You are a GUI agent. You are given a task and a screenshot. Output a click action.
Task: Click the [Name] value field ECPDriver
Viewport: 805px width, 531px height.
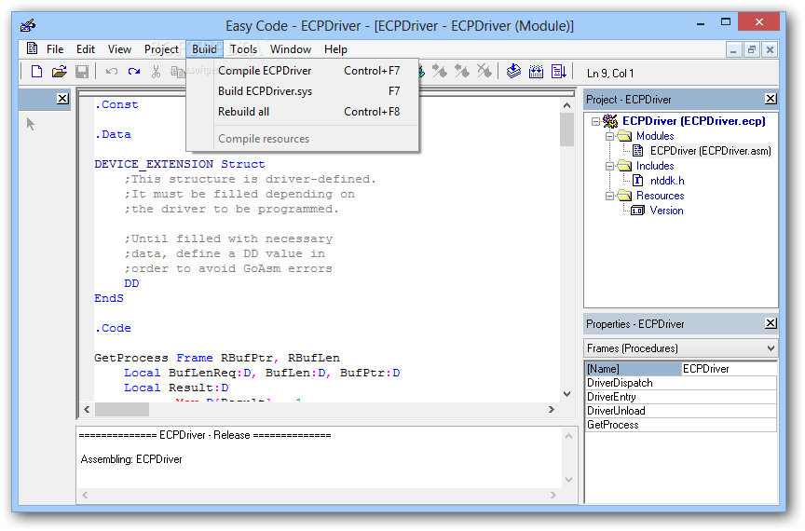tap(729, 369)
